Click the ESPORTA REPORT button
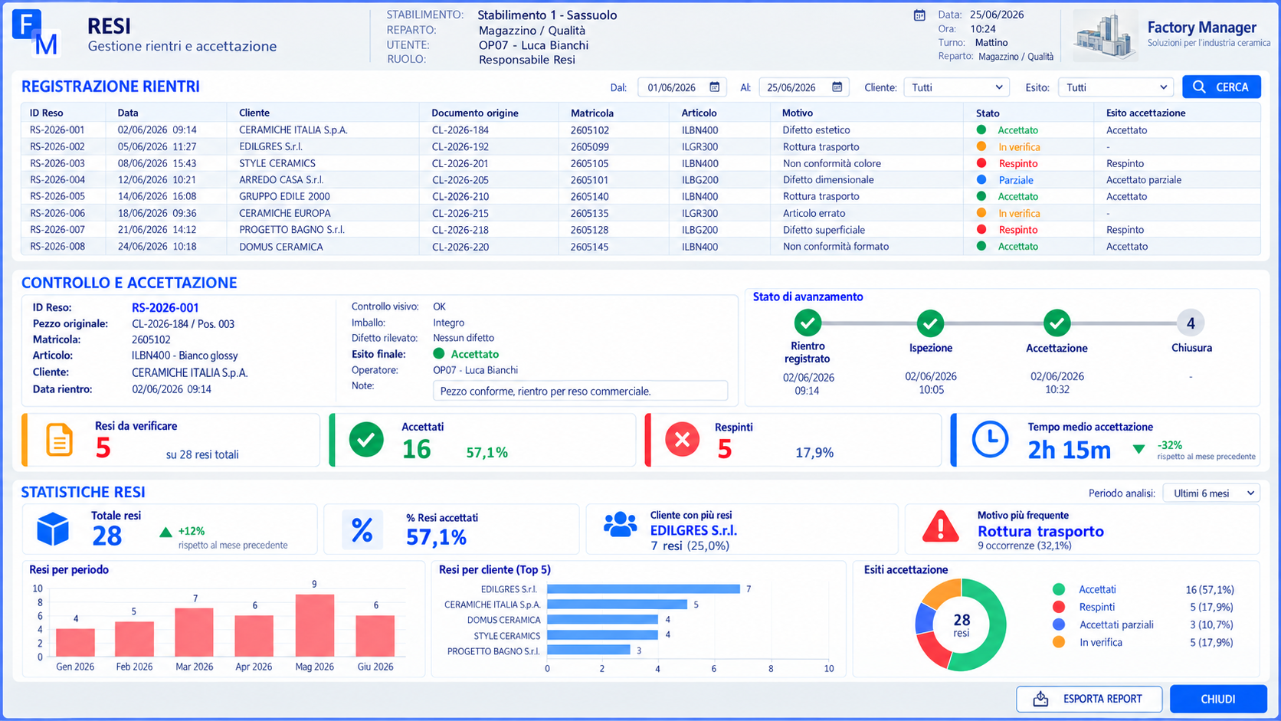The height and width of the screenshot is (721, 1281). coord(1089,699)
